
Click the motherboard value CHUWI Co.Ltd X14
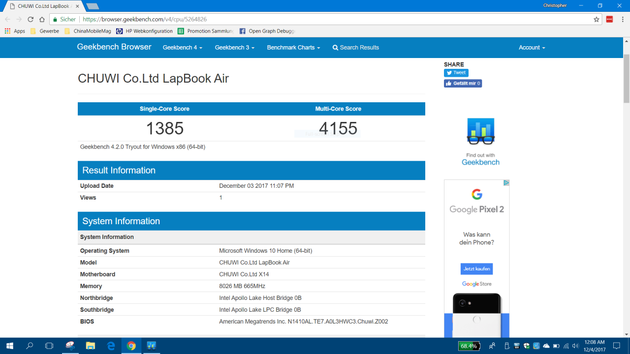pos(244,274)
